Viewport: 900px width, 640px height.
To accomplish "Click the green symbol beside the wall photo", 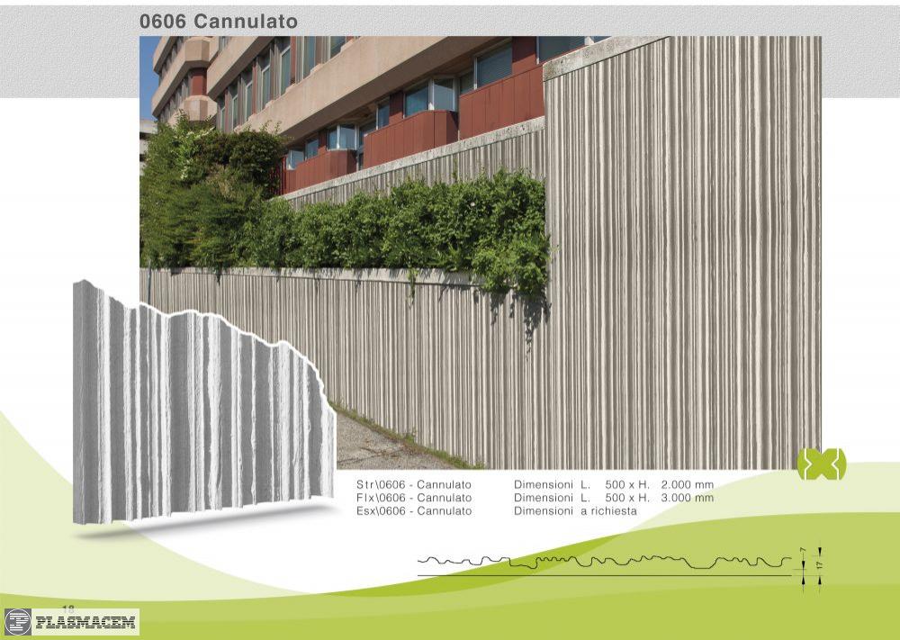I will click(821, 463).
